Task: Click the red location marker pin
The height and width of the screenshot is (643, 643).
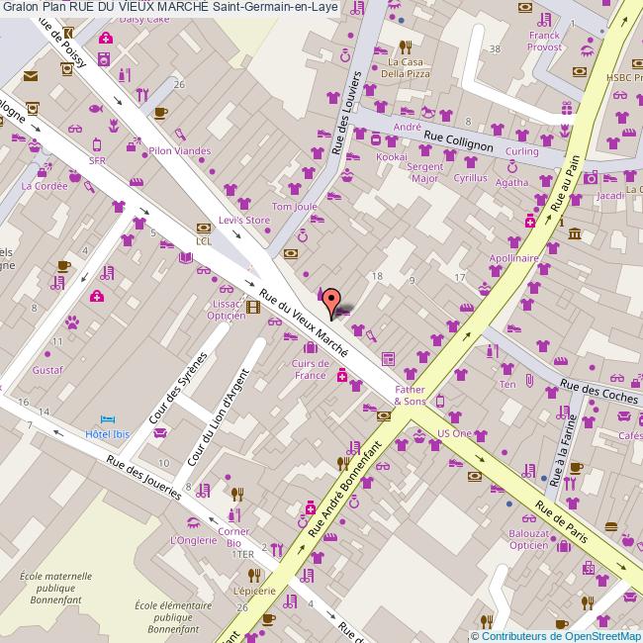Action: tap(332, 302)
